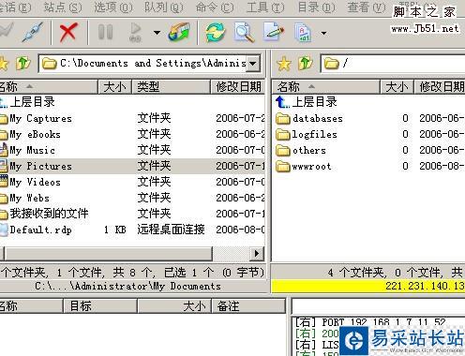The image size is (465, 356).
Task: Click the red X abort toolbar icon
Action: point(68,32)
